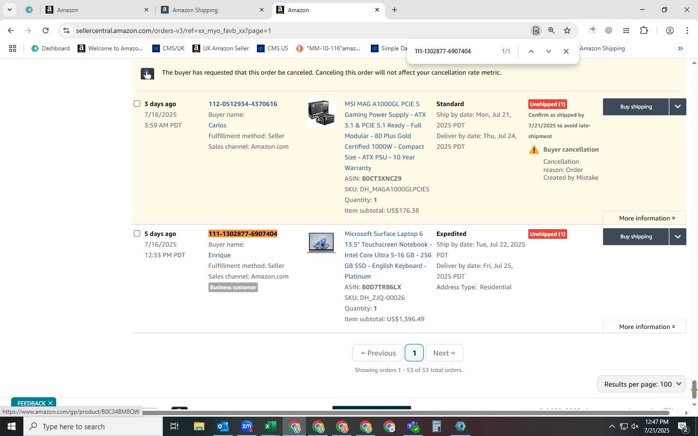
Task: Click Next pagination button
Action: 444,353
